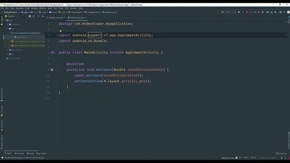Open the Navigate menu
This screenshot has height=163, width=290.
[x=19, y=8]
